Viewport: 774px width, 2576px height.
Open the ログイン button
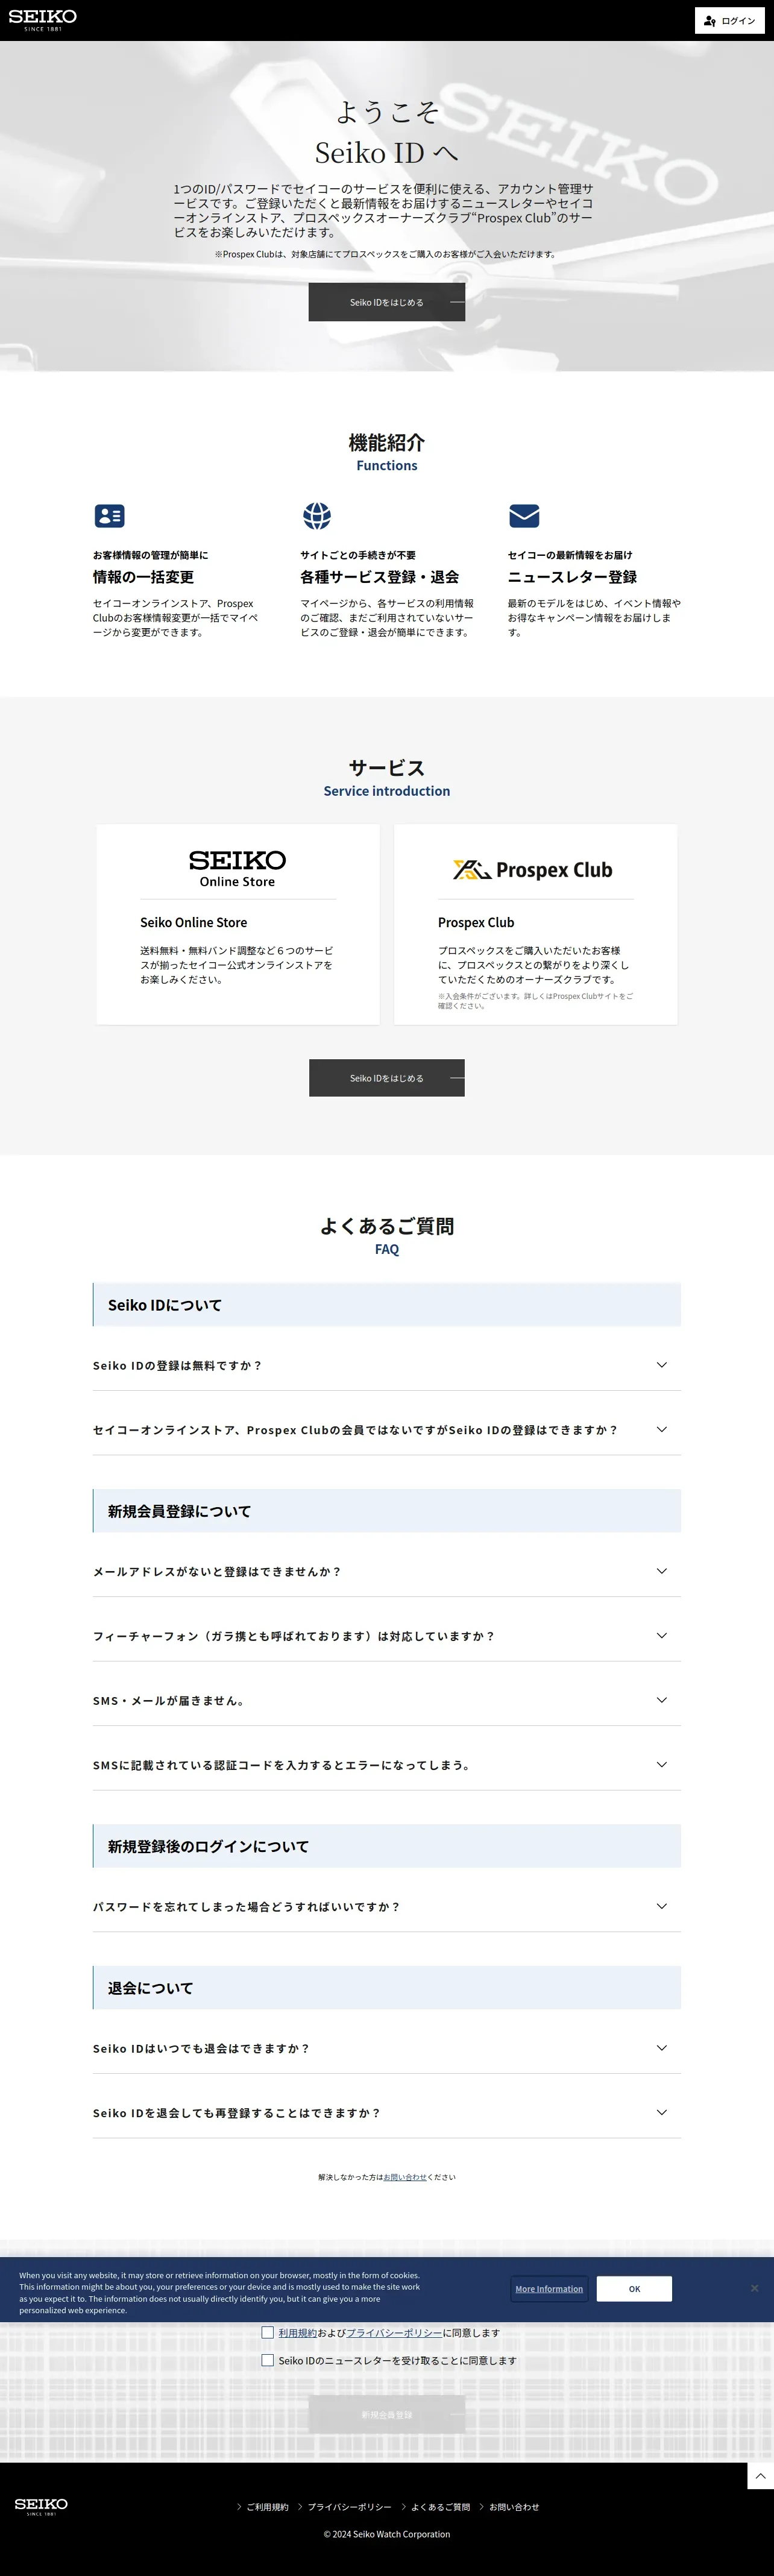(730, 20)
